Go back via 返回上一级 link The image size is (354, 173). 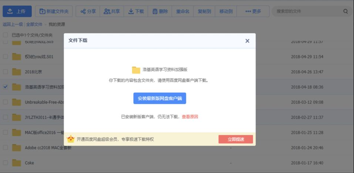13,24
